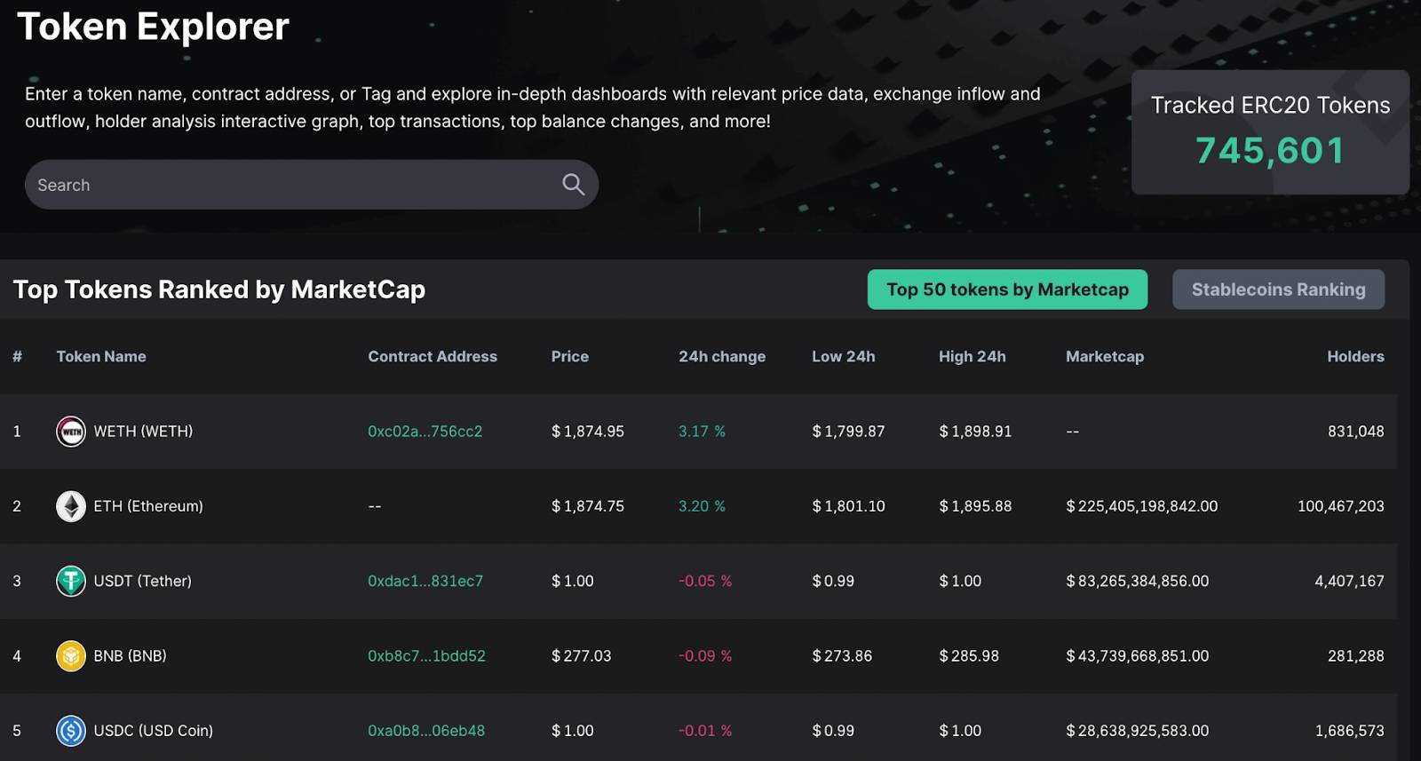Click the BNB token logo
The height and width of the screenshot is (761, 1421).
71,656
